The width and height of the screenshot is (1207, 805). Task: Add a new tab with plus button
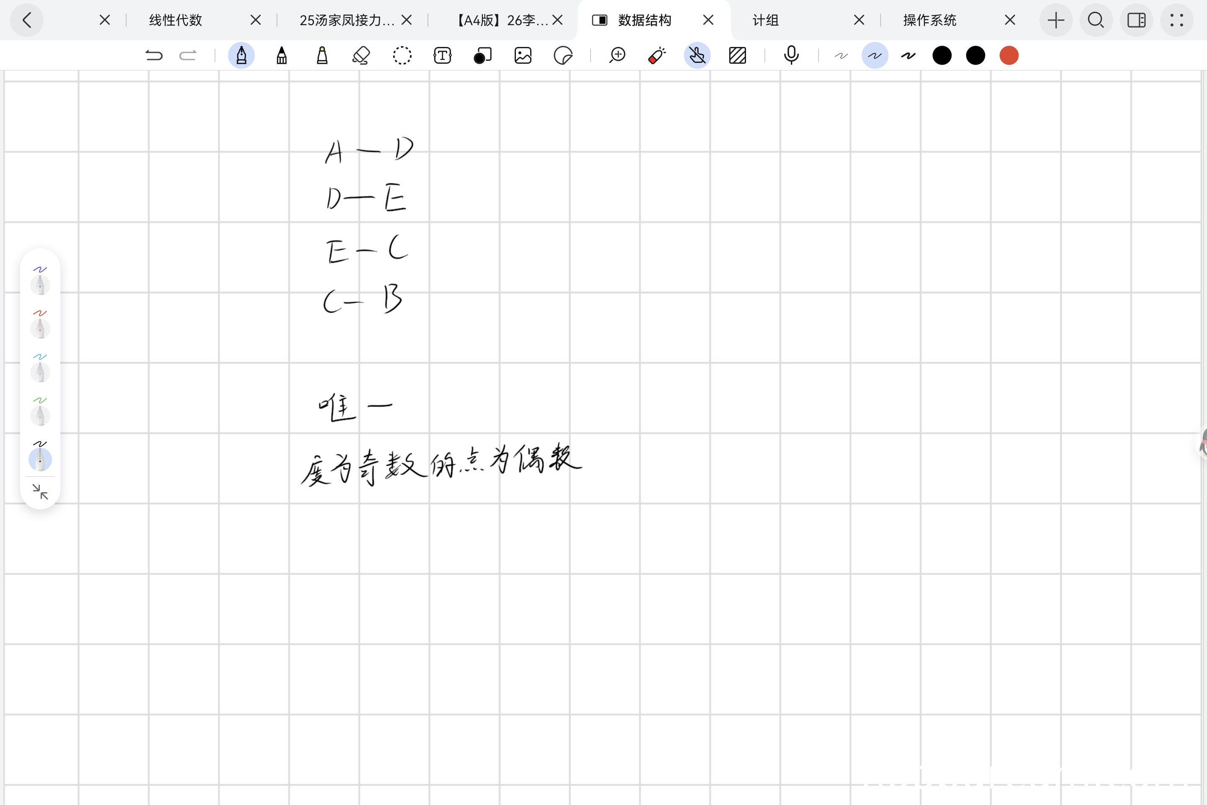pyautogui.click(x=1056, y=21)
